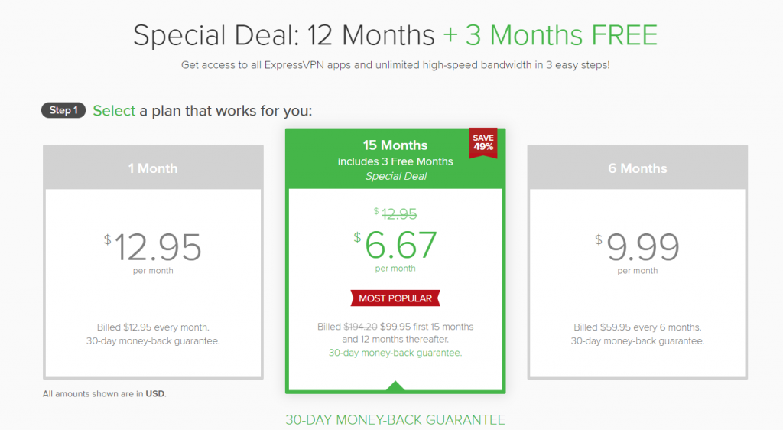Click the green triangle pointer under selected plan
This screenshot has height=430, width=783.
pos(395,385)
